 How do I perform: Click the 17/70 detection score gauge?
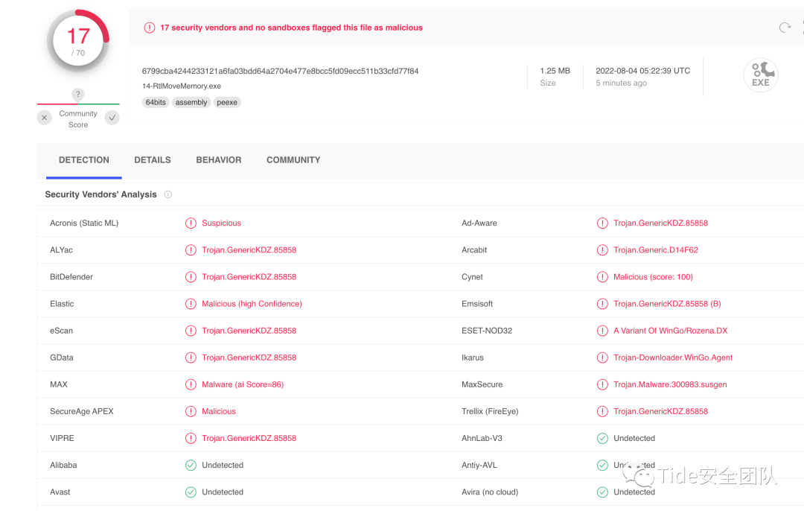(x=78, y=41)
